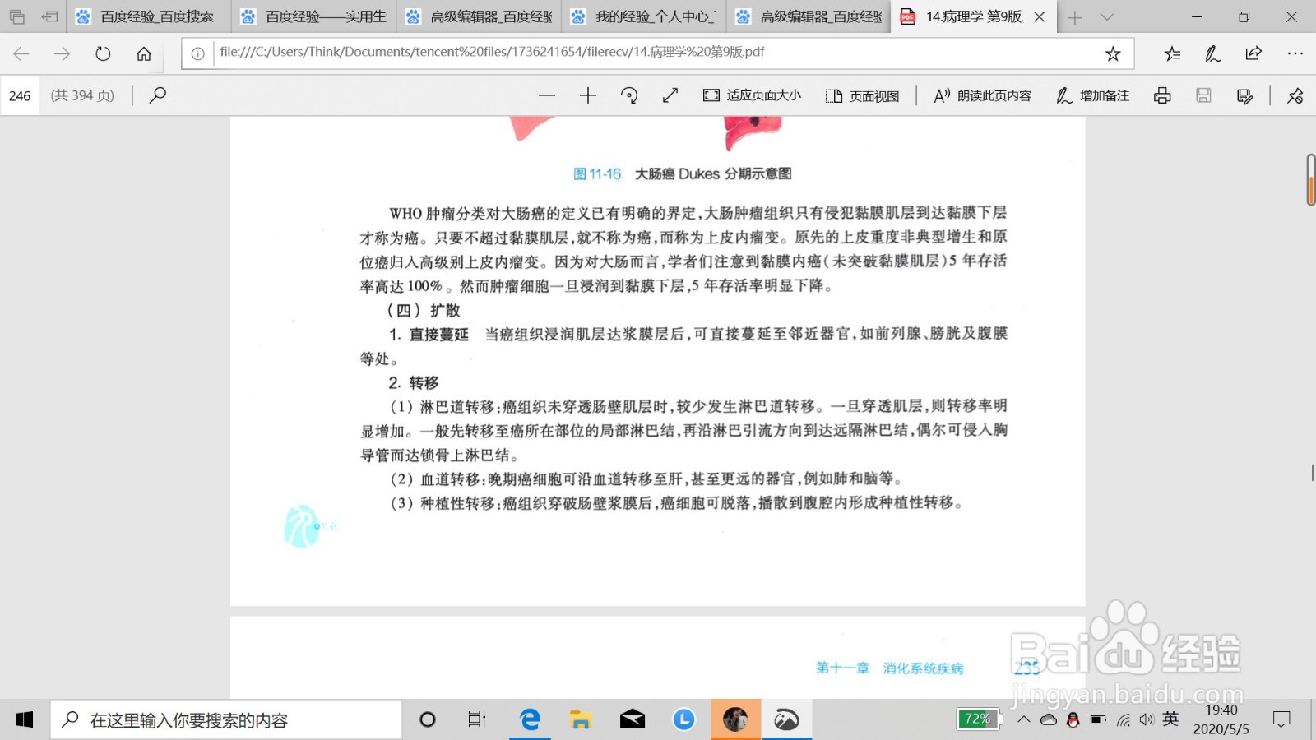Click the battery status tray icon
1316x740 pixels.
click(x=1098, y=719)
